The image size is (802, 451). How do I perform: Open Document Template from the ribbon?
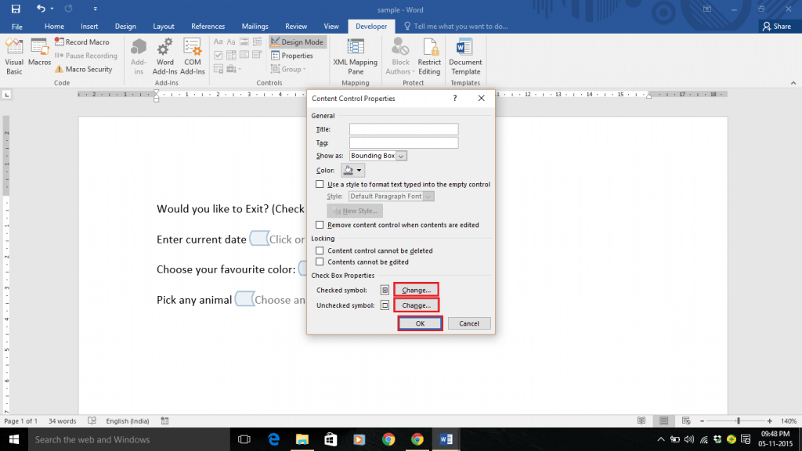coord(465,55)
